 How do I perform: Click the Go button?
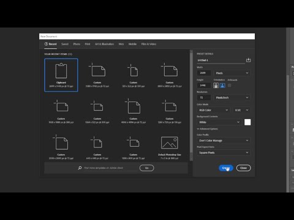click(x=146, y=168)
